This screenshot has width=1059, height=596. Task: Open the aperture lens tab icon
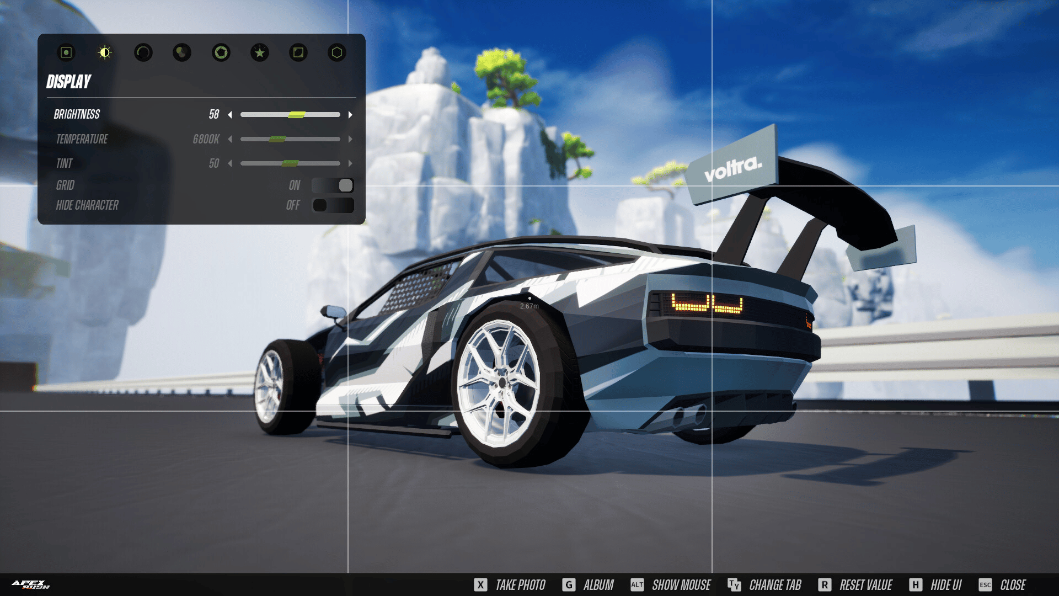(221, 52)
